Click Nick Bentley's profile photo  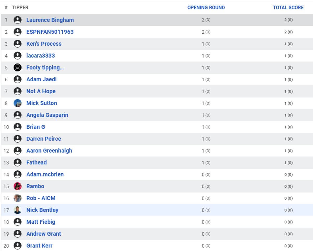(x=17, y=210)
